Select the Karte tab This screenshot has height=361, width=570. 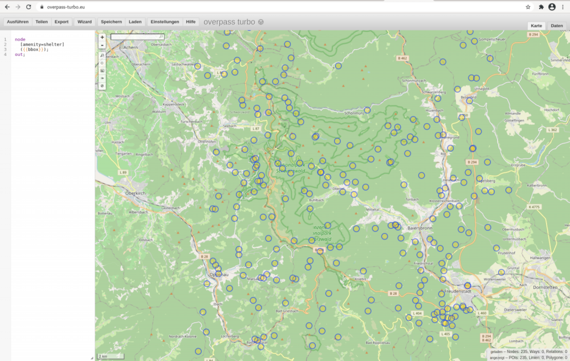[536, 26]
